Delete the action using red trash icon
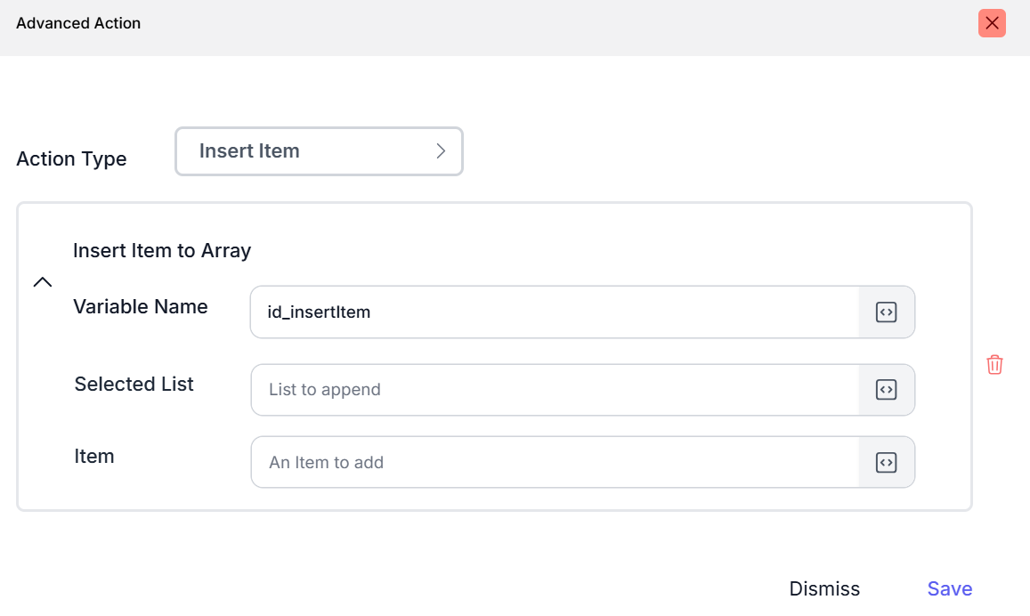The height and width of the screenshot is (616, 1030). click(x=994, y=364)
